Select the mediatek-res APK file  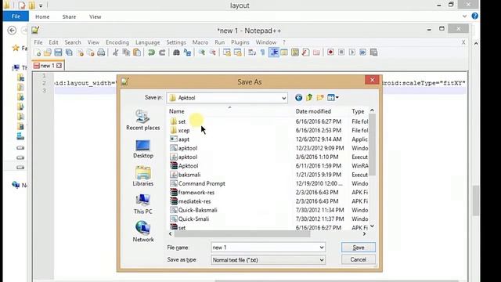(x=194, y=201)
